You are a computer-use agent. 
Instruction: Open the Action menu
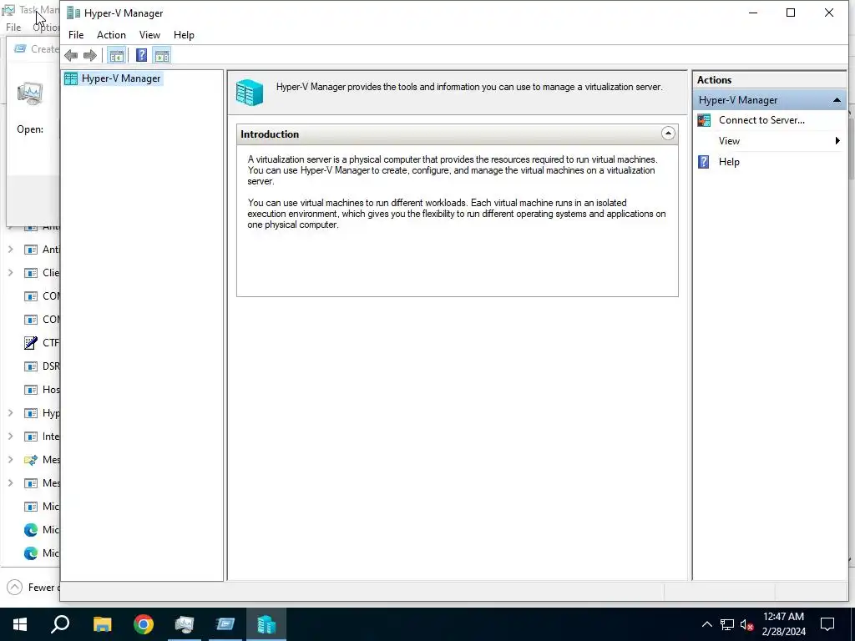tap(111, 35)
